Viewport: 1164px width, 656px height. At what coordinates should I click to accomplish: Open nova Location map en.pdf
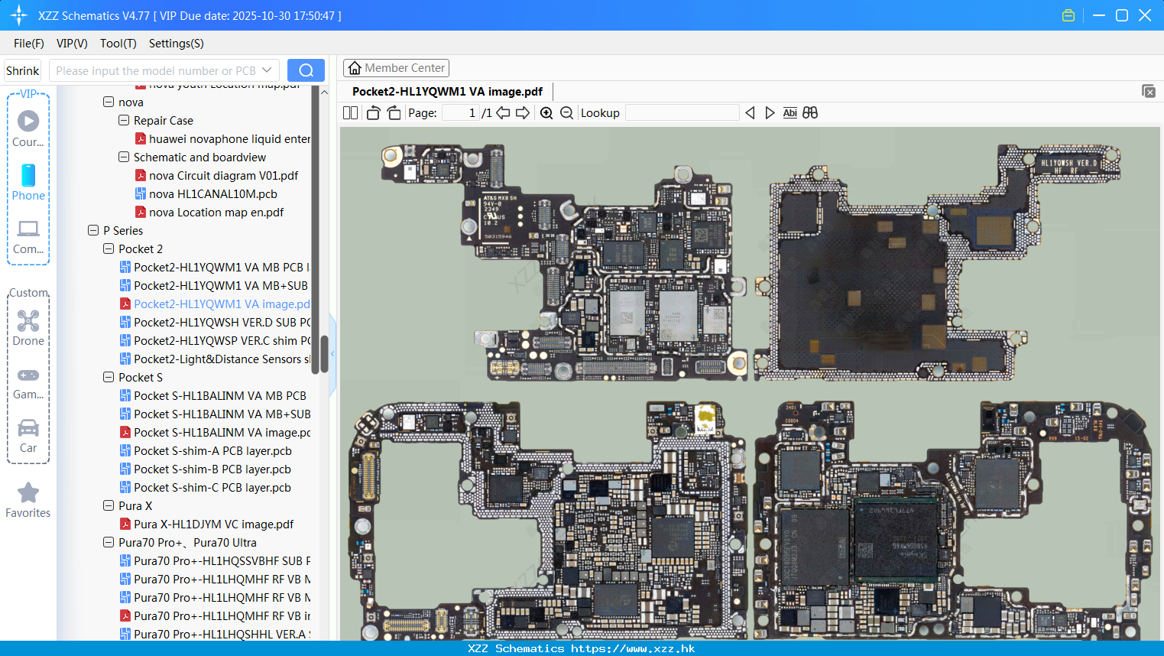click(209, 212)
